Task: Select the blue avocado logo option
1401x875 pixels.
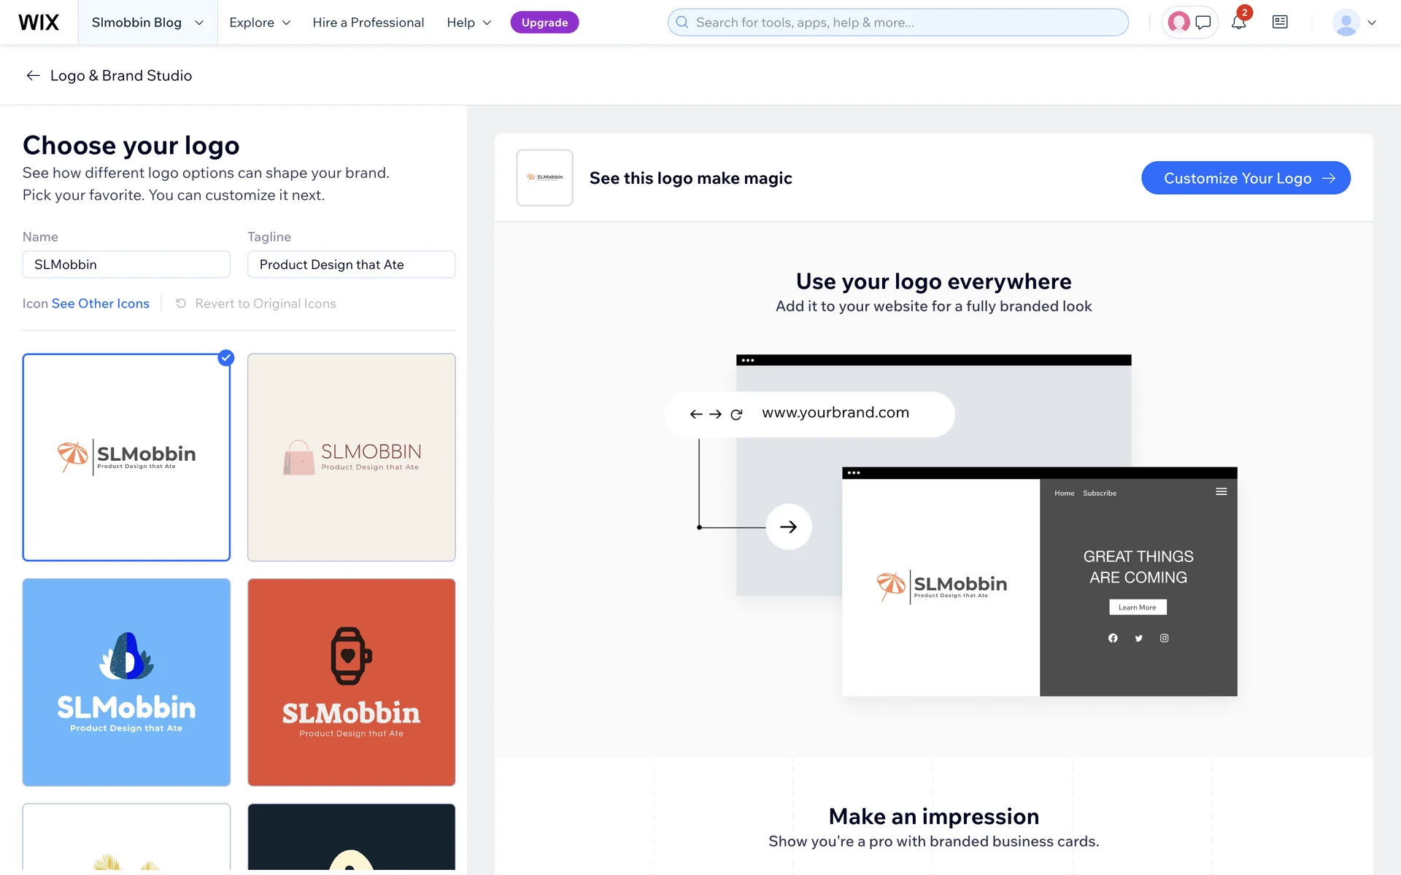Action: pyautogui.click(x=126, y=682)
